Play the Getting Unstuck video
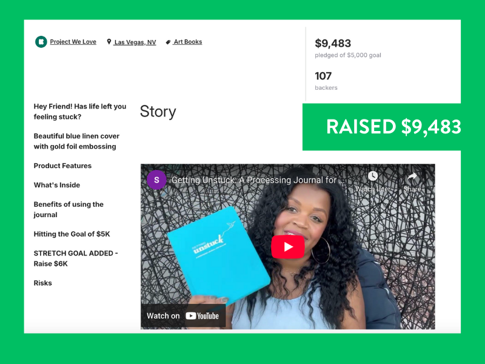The image size is (485, 364). tap(288, 247)
